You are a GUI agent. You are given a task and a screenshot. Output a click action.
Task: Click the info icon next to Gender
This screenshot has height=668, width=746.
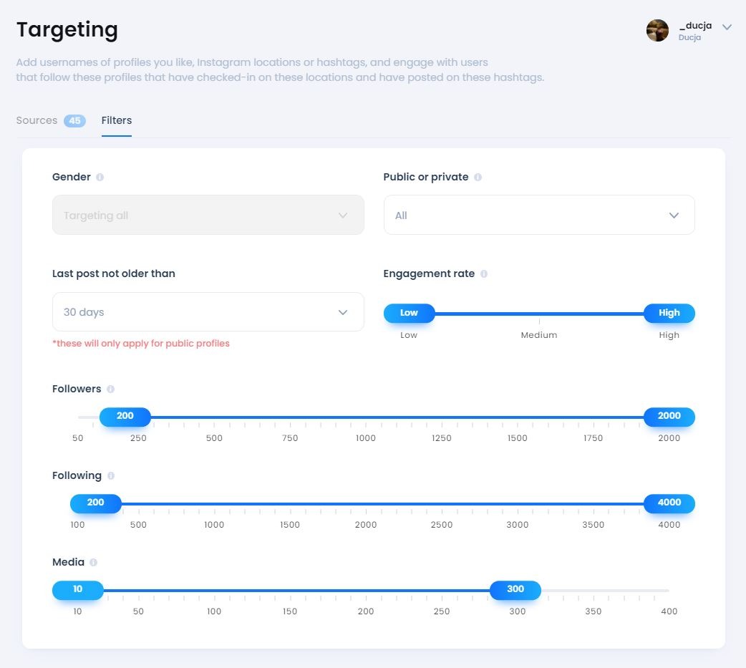tap(100, 178)
